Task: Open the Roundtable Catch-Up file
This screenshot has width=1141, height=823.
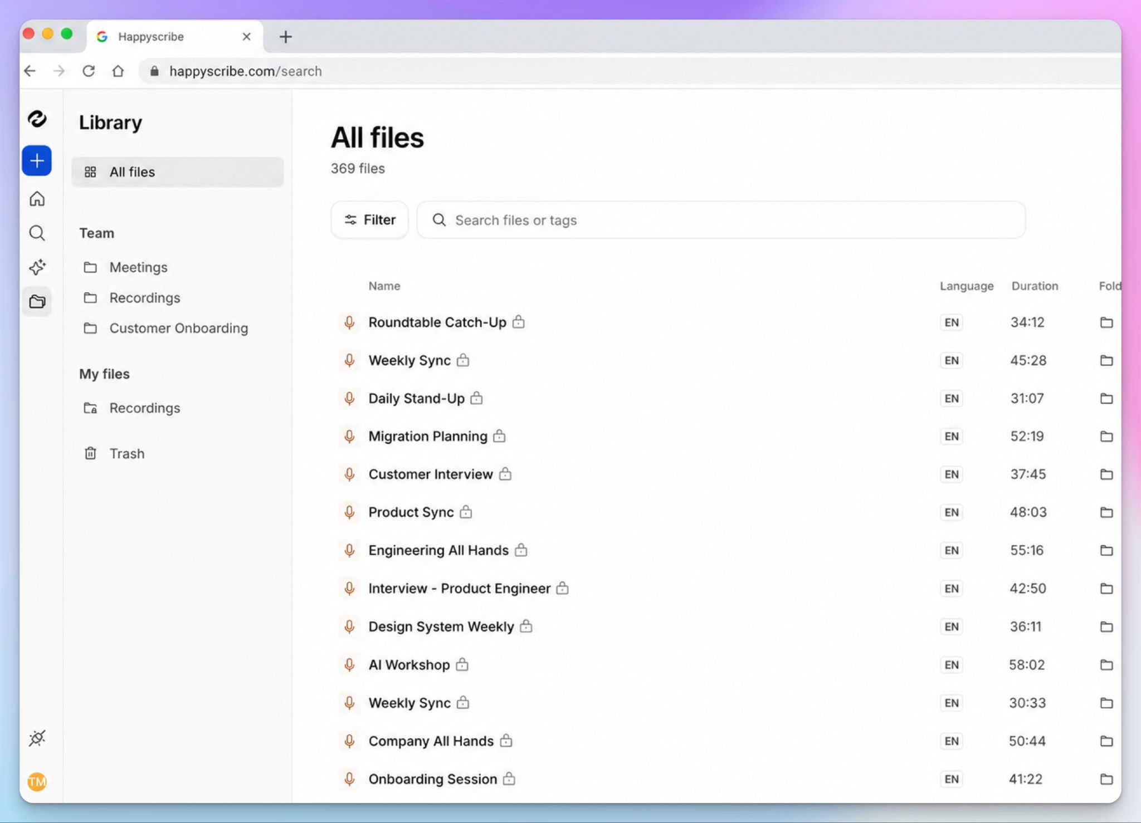Action: point(437,322)
